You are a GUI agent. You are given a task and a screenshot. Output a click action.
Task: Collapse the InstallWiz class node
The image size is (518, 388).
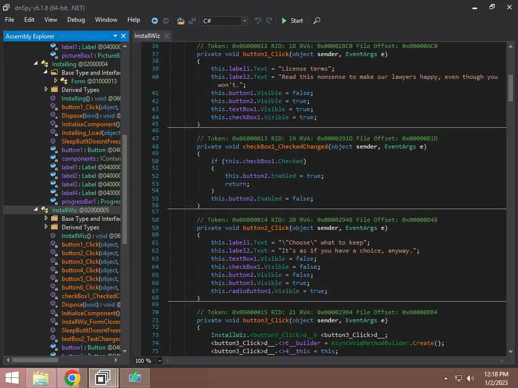[36, 210]
